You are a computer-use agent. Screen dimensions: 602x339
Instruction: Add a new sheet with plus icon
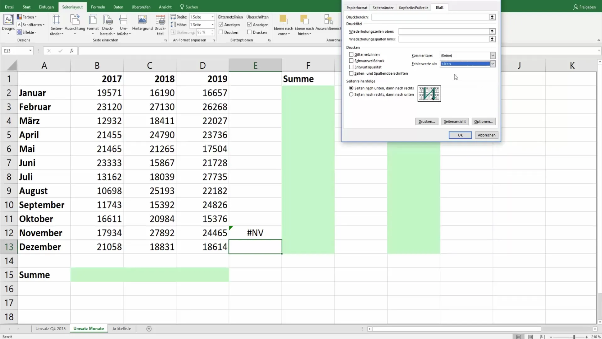point(149,329)
